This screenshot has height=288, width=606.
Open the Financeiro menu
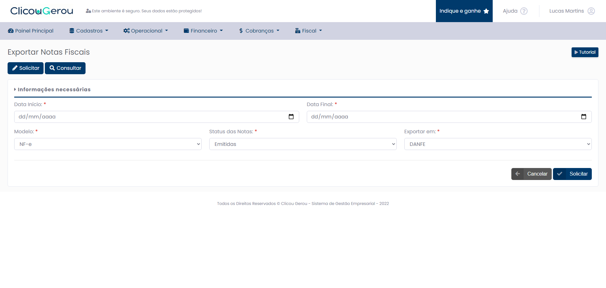(203, 31)
